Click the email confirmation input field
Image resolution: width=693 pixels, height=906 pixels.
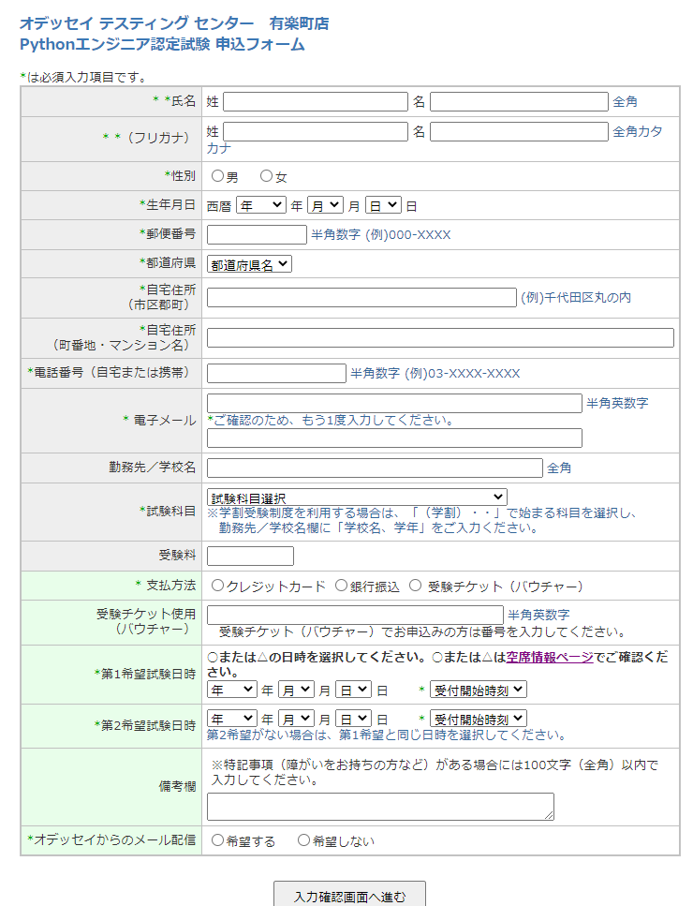394,438
